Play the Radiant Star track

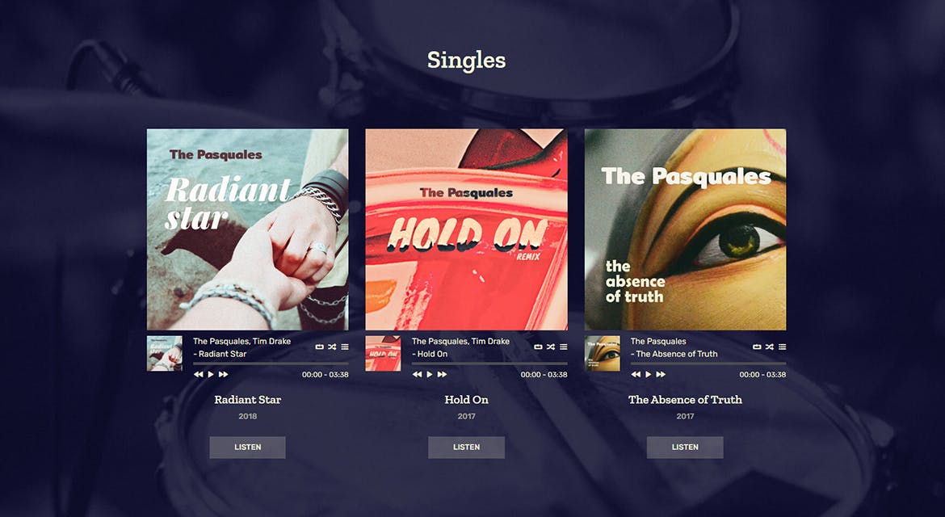pos(211,374)
